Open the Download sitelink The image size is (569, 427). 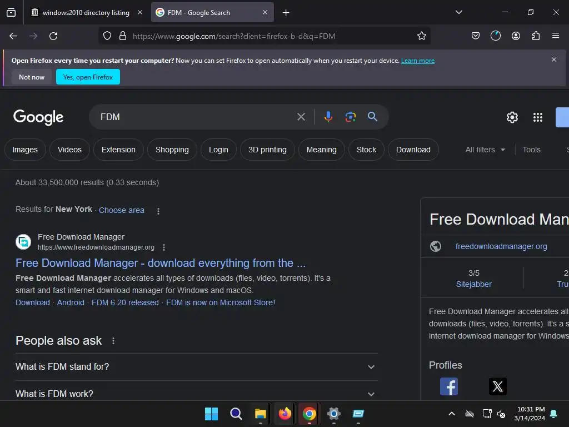33,302
